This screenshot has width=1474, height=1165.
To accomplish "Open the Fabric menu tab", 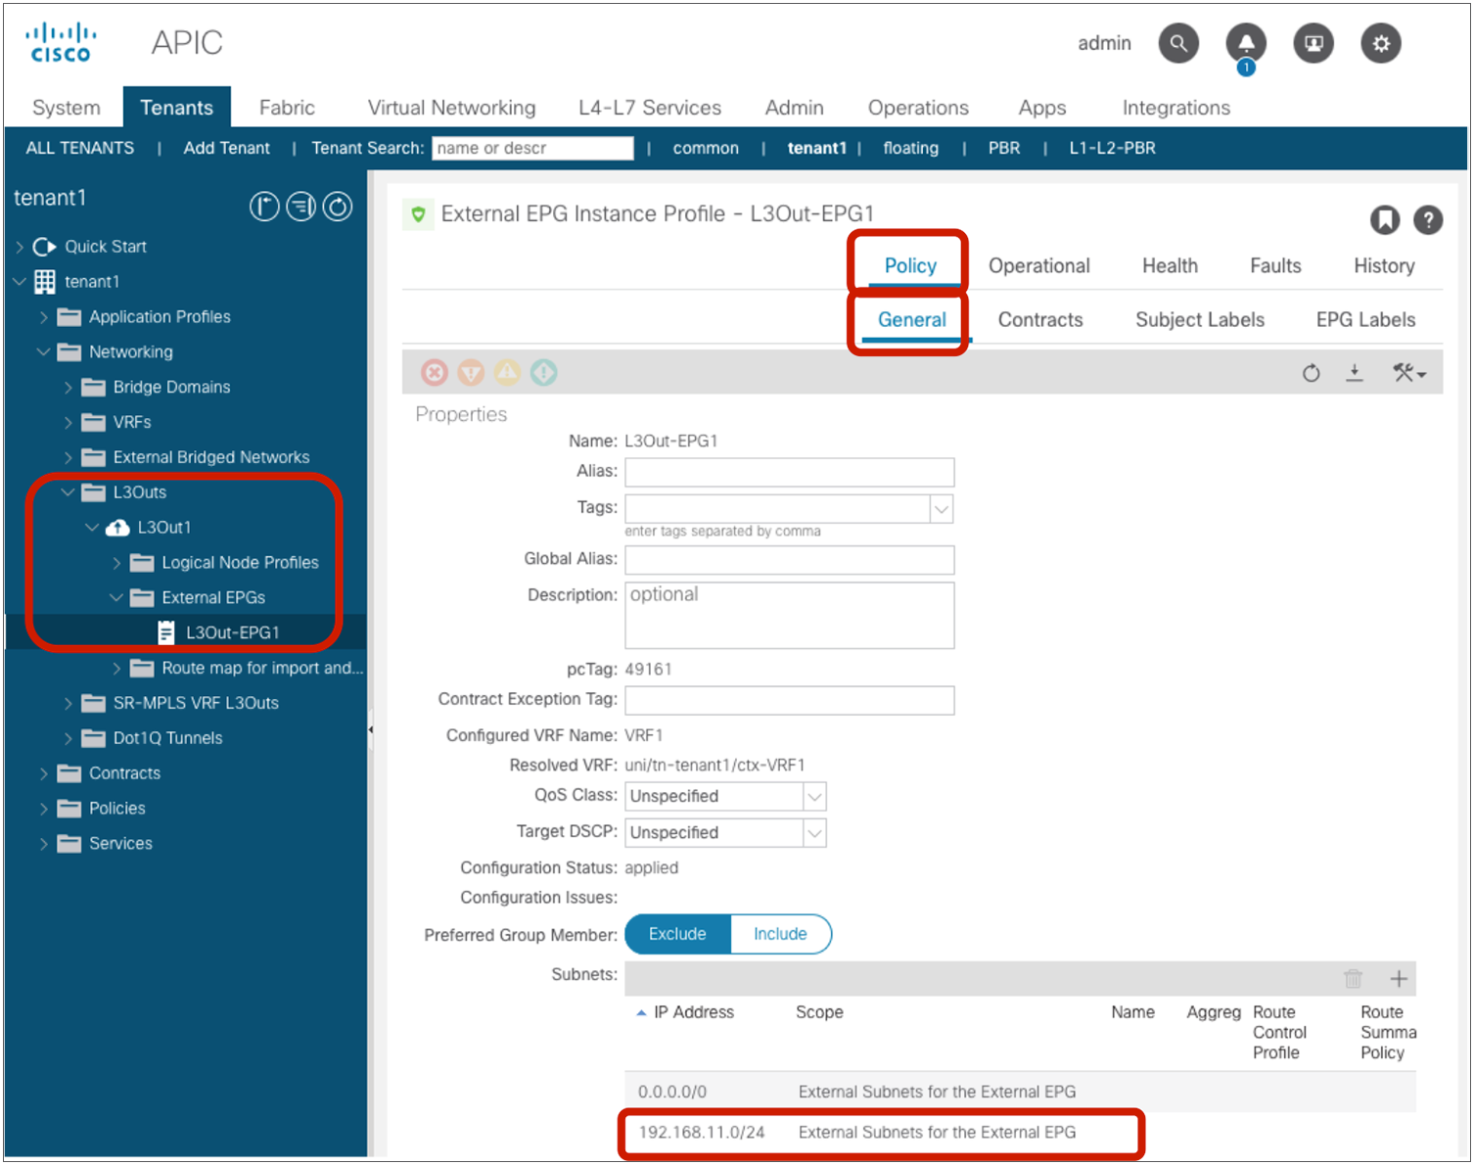I will (x=287, y=108).
